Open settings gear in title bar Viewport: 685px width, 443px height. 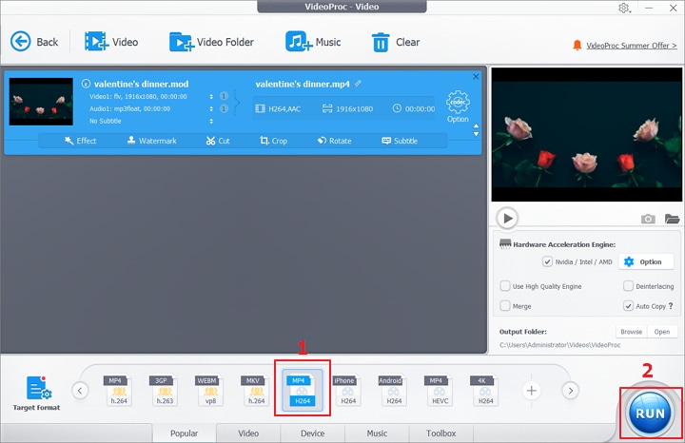[x=624, y=8]
